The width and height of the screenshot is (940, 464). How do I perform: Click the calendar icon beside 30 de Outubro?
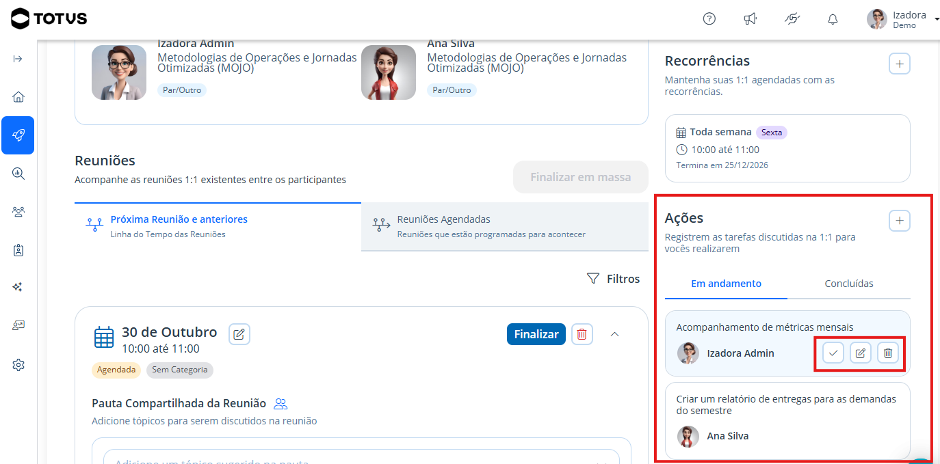(x=104, y=338)
